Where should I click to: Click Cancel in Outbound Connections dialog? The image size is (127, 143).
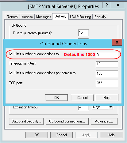pyautogui.click(x=82, y=98)
